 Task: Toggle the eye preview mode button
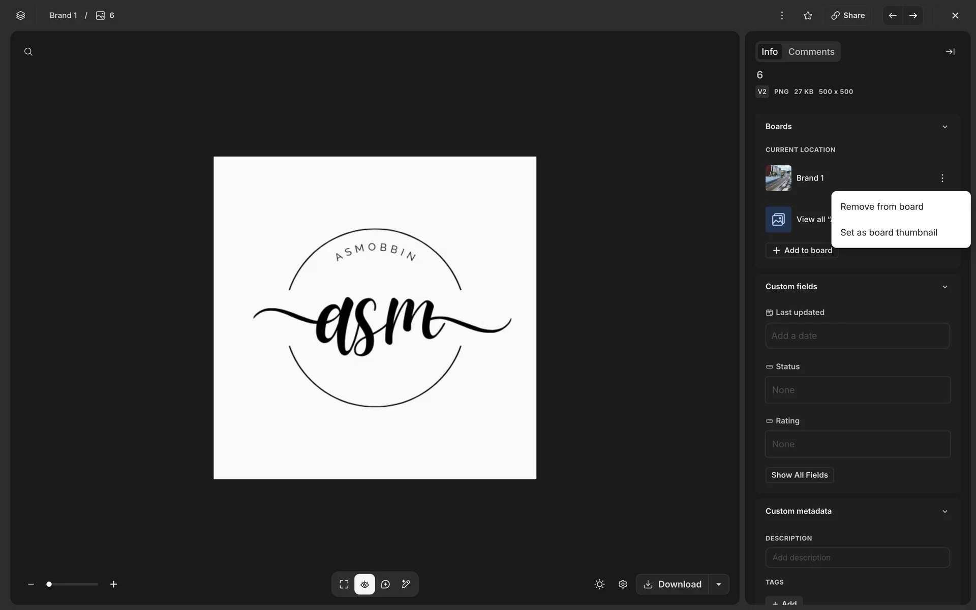coord(364,584)
